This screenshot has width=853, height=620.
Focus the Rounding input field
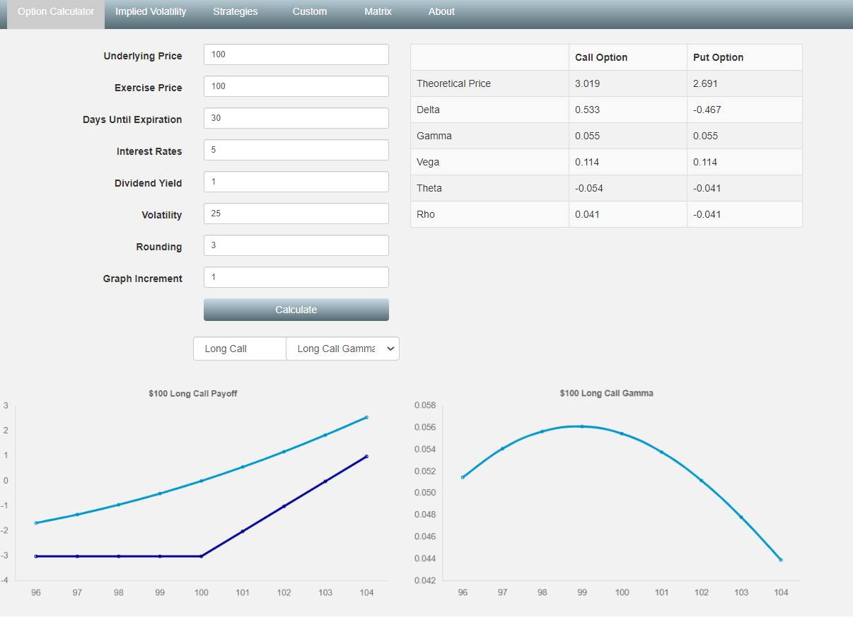click(296, 245)
